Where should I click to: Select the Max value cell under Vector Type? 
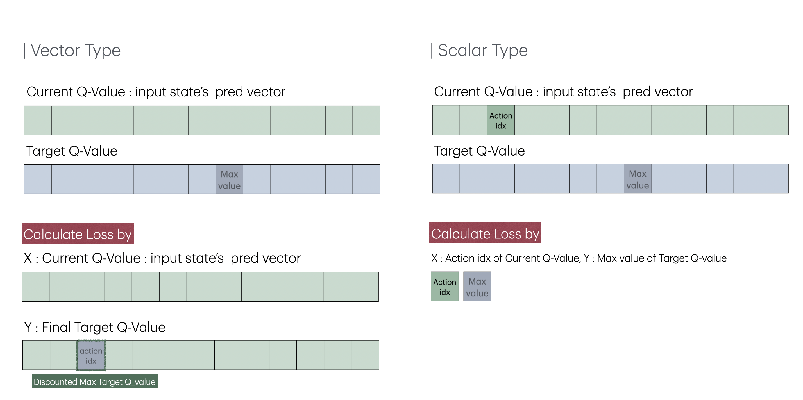point(229,179)
